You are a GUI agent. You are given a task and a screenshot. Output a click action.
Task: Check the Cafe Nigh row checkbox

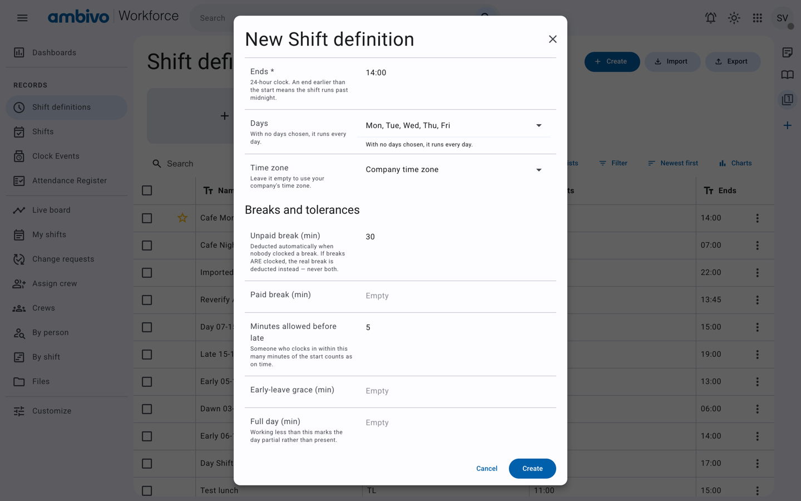pyautogui.click(x=147, y=245)
